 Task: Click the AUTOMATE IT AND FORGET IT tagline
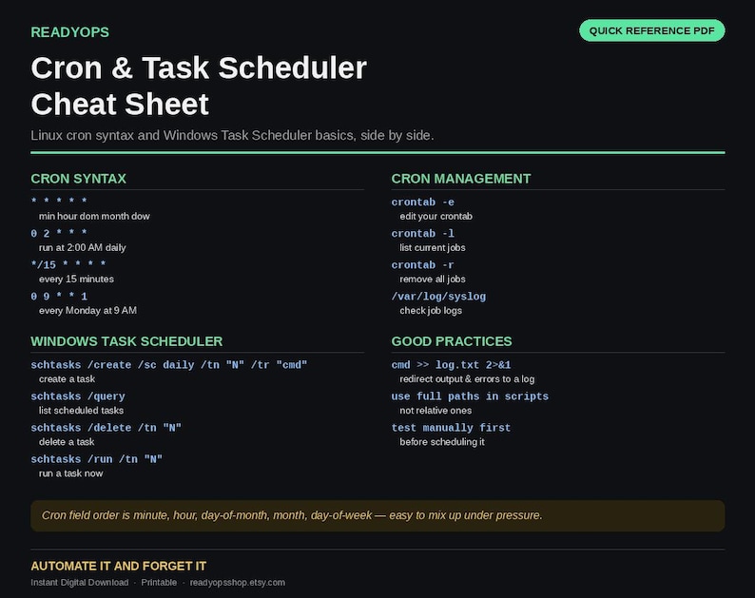tap(119, 566)
